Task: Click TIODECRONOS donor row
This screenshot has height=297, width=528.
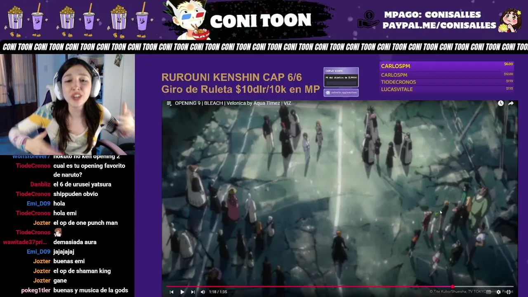Action: click(447, 82)
